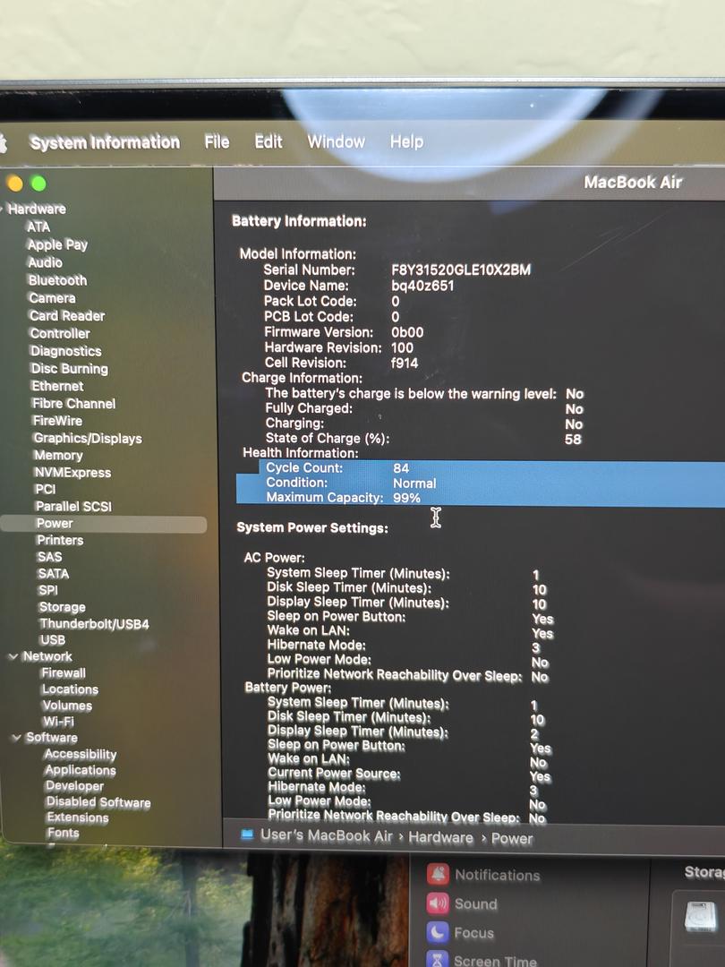View Disabled Software list
This screenshot has width=725, height=967.
pyautogui.click(x=98, y=802)
